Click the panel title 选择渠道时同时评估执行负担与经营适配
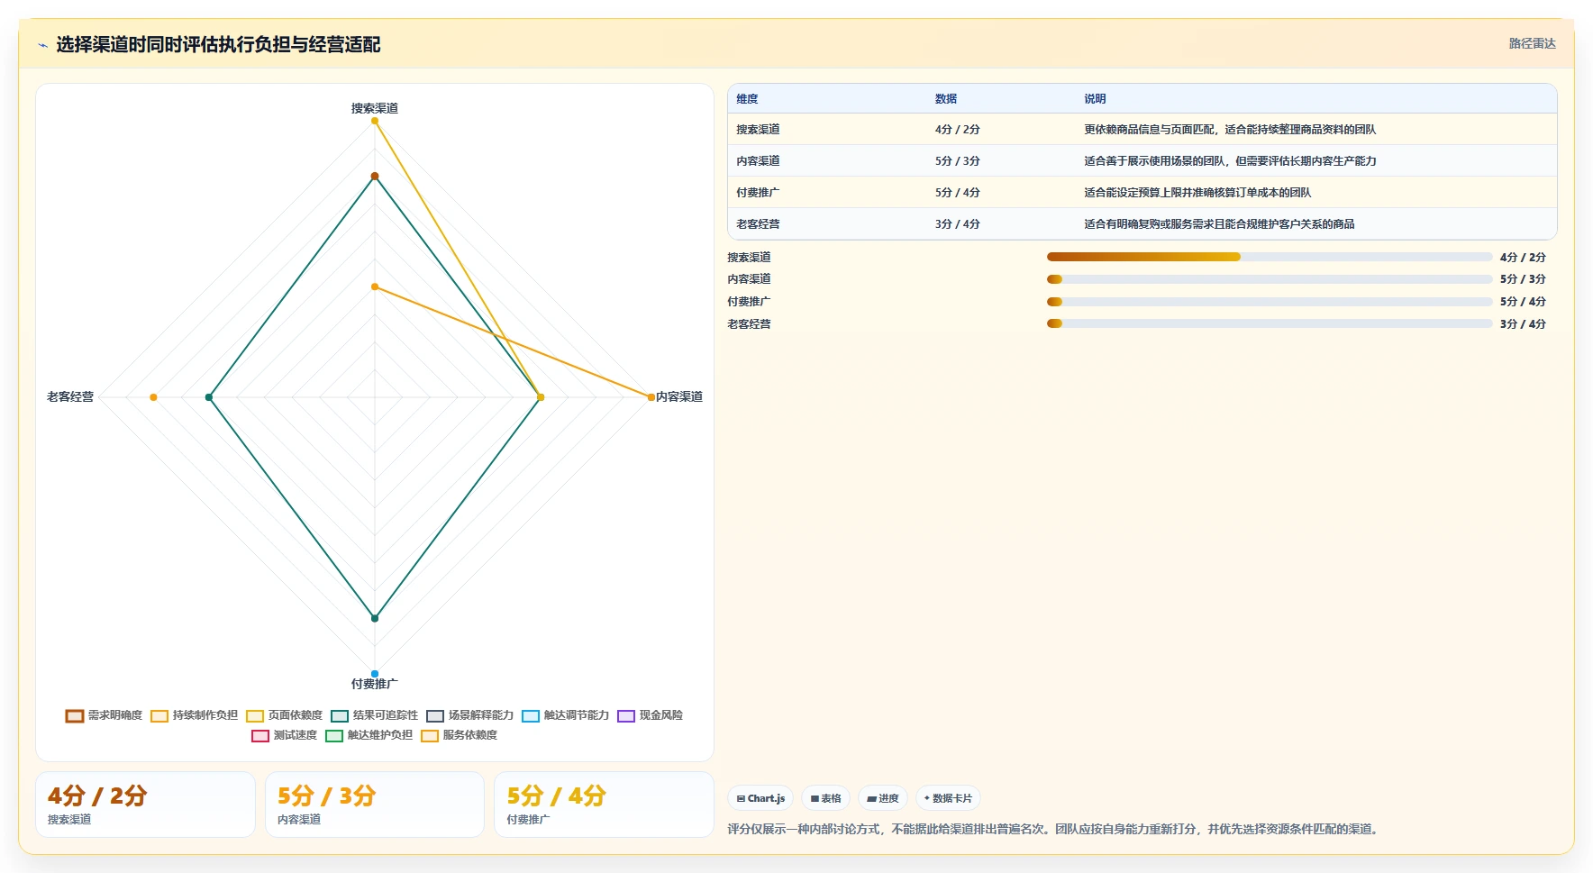The image size is (1593, 873). click(x=218, y=44)
